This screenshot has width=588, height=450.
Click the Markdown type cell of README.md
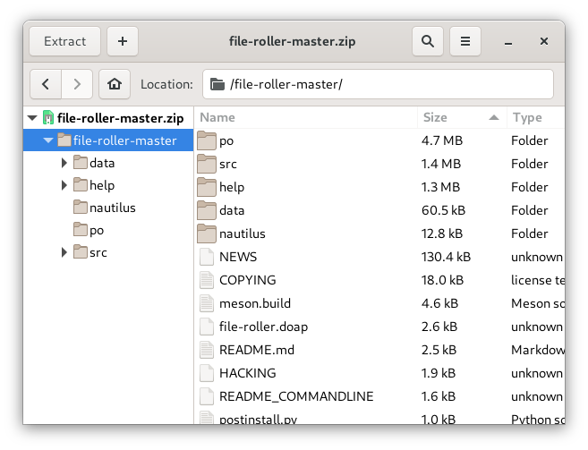point(538,350)
